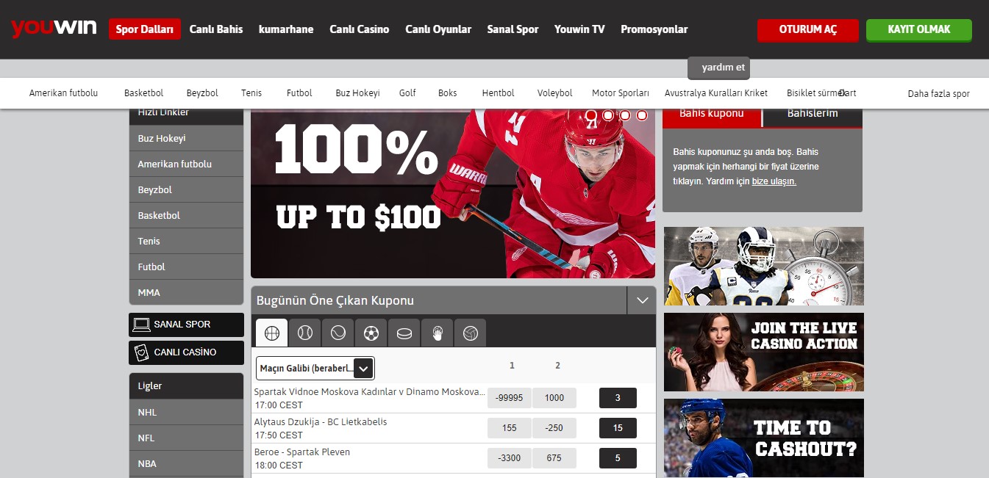
Task: Choose Voleybol in the sports bar
Action: coord(554,93)
